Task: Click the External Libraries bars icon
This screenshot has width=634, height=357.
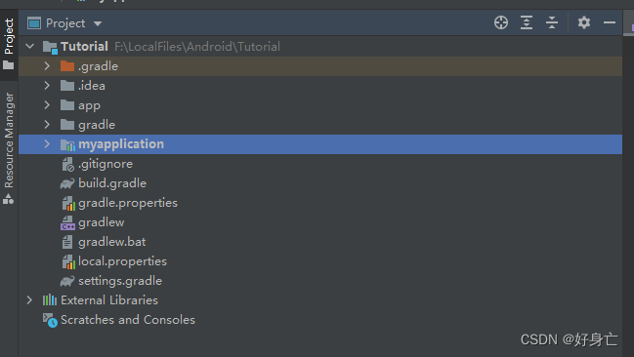Action: 50,300
